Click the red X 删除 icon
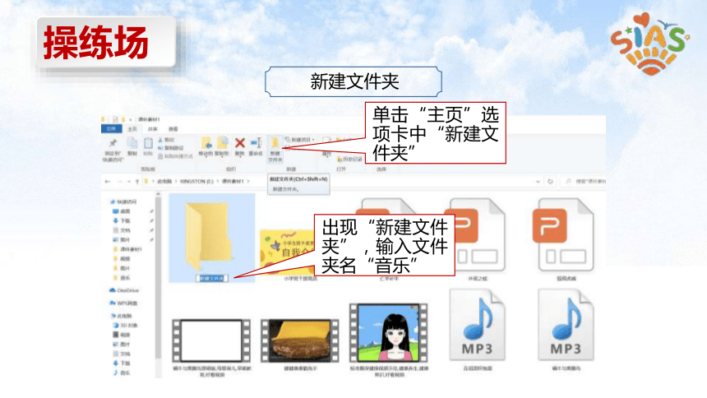 (240, 143)
